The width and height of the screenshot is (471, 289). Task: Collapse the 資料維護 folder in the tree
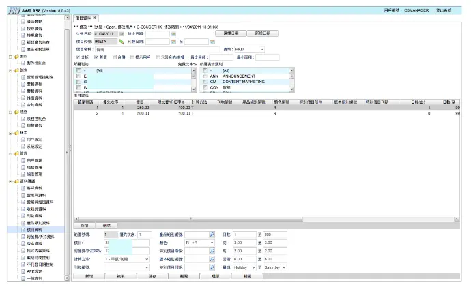point(10,181)
